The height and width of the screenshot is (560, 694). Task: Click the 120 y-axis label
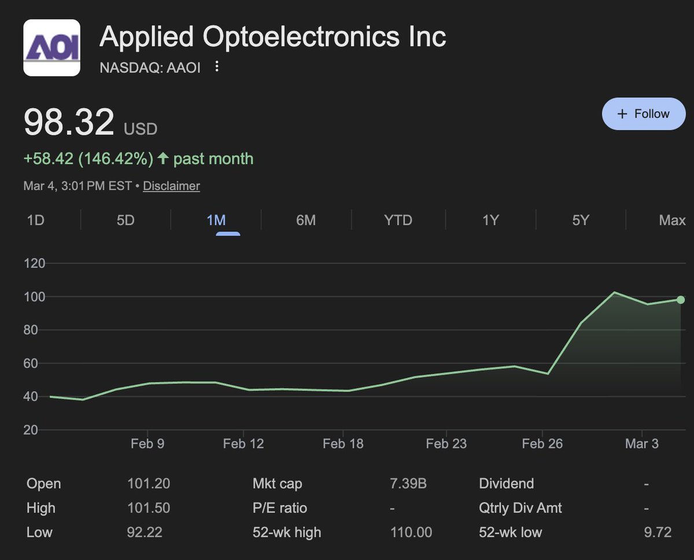(x=34, y=264)
